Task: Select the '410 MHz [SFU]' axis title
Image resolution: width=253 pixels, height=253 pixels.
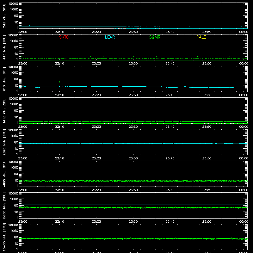Action: pyautogui.click(x=4, y=47)
